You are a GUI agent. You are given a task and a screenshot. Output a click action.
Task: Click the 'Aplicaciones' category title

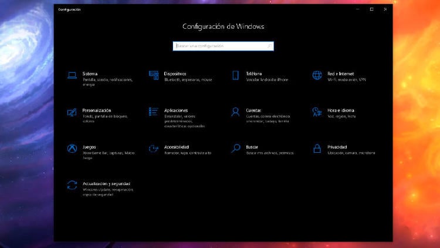[x=176, y=110]
